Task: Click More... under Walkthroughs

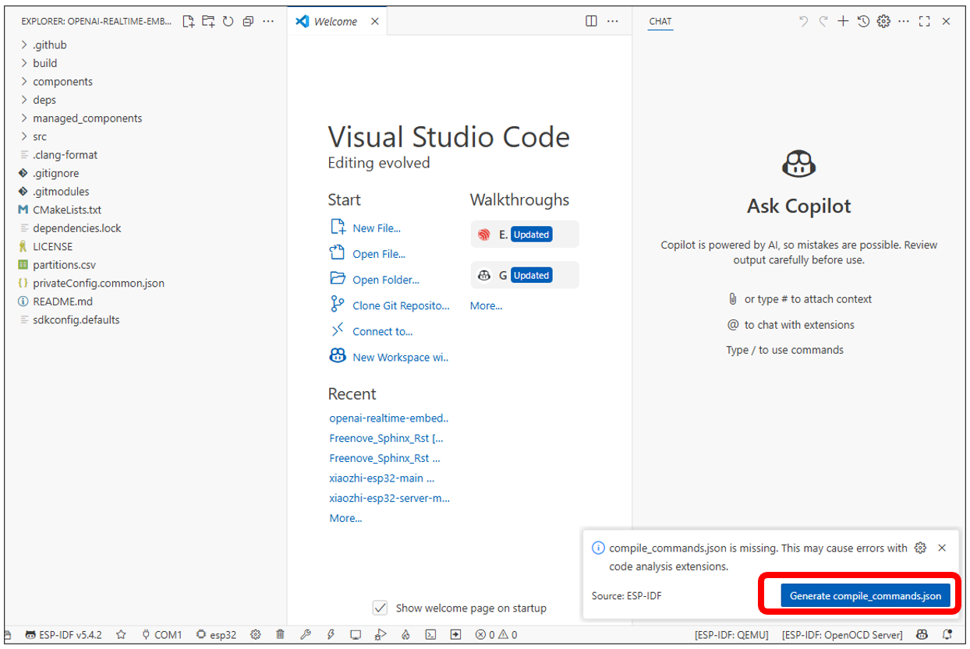Action: 487,305
